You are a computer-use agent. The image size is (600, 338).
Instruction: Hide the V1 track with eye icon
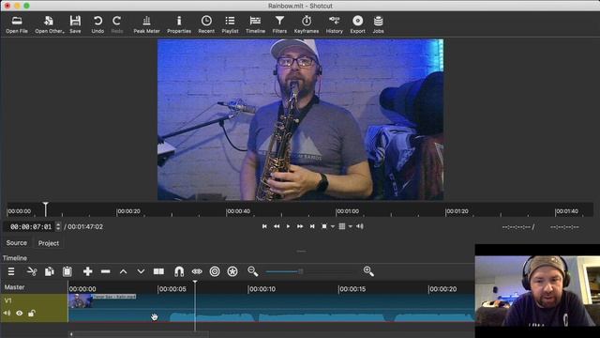(x=19, y=313)
